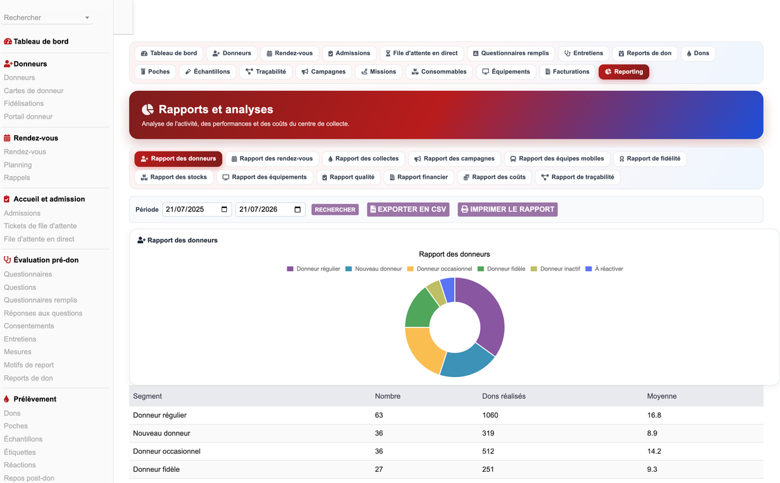Switch to Rapport des équipes mobiles
The height and width of the screenshot is (483, 780).
[557, 159]
